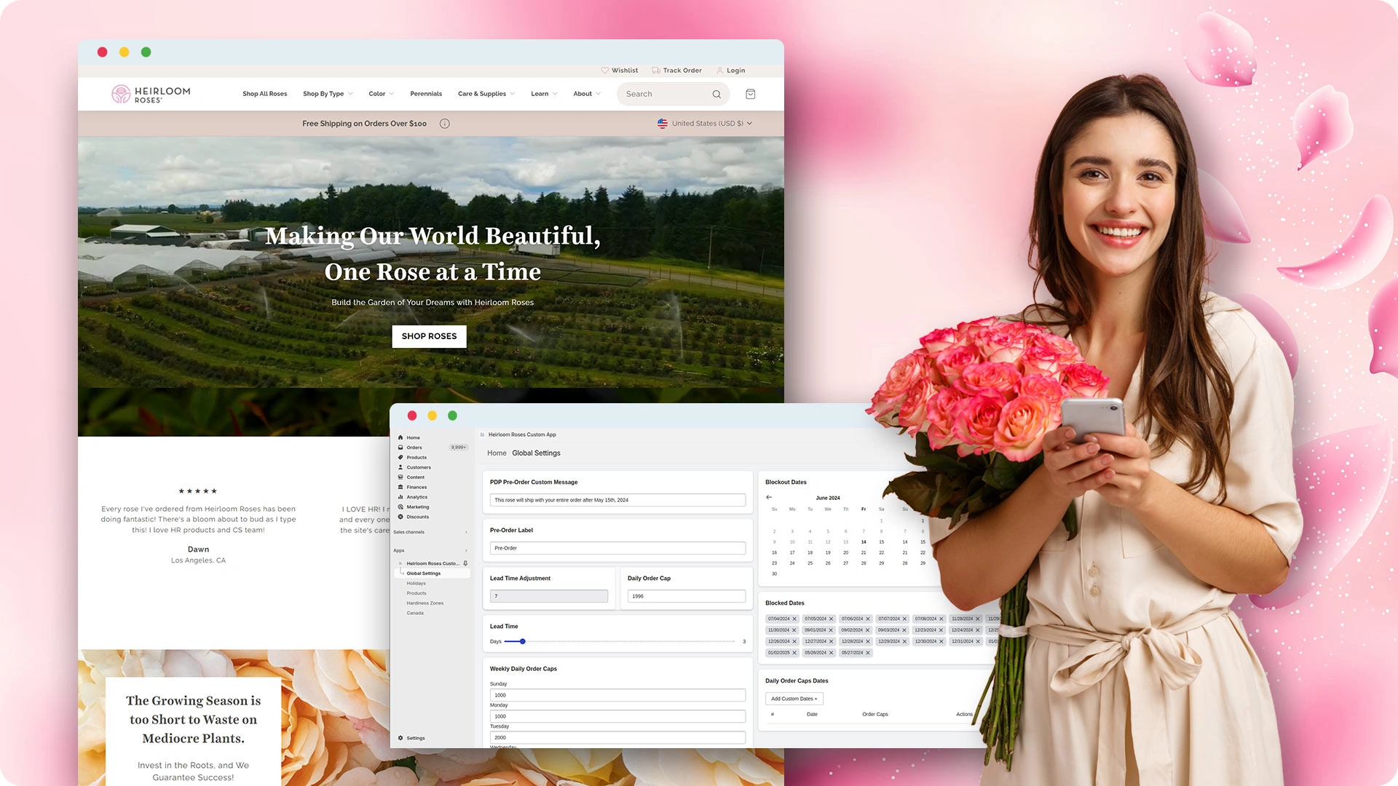The width and height of the screenshot is (1398, 786).
Task: Remove blocked date 12/23/2024
Action: tap(941, 630)
